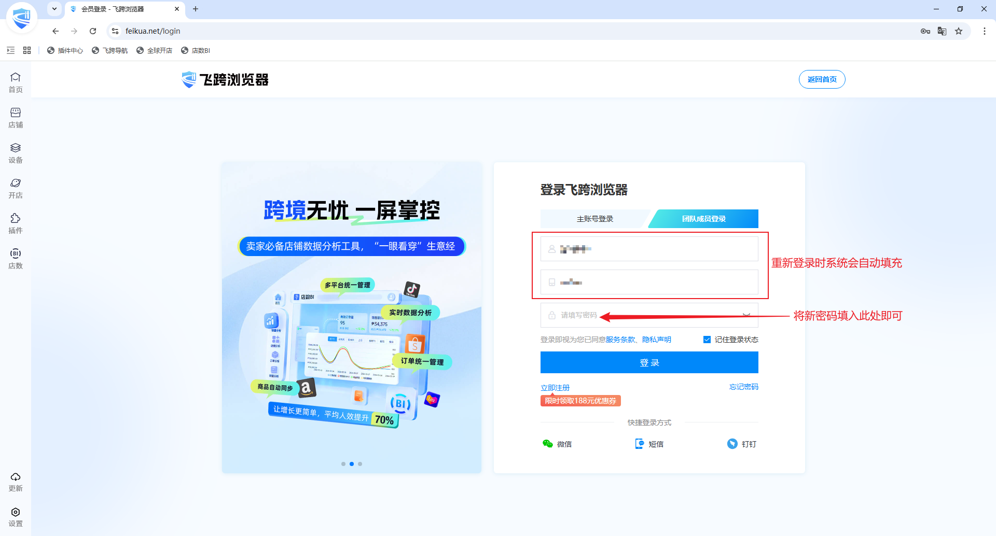The height and width of the screenshot is (536, 996).
Task: Open the saved passwords key icon
Action: [925, 31]
